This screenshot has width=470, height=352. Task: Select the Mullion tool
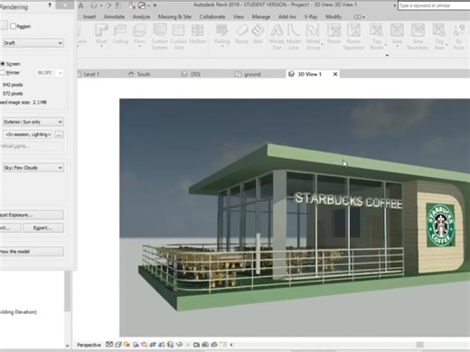[197, 33]
